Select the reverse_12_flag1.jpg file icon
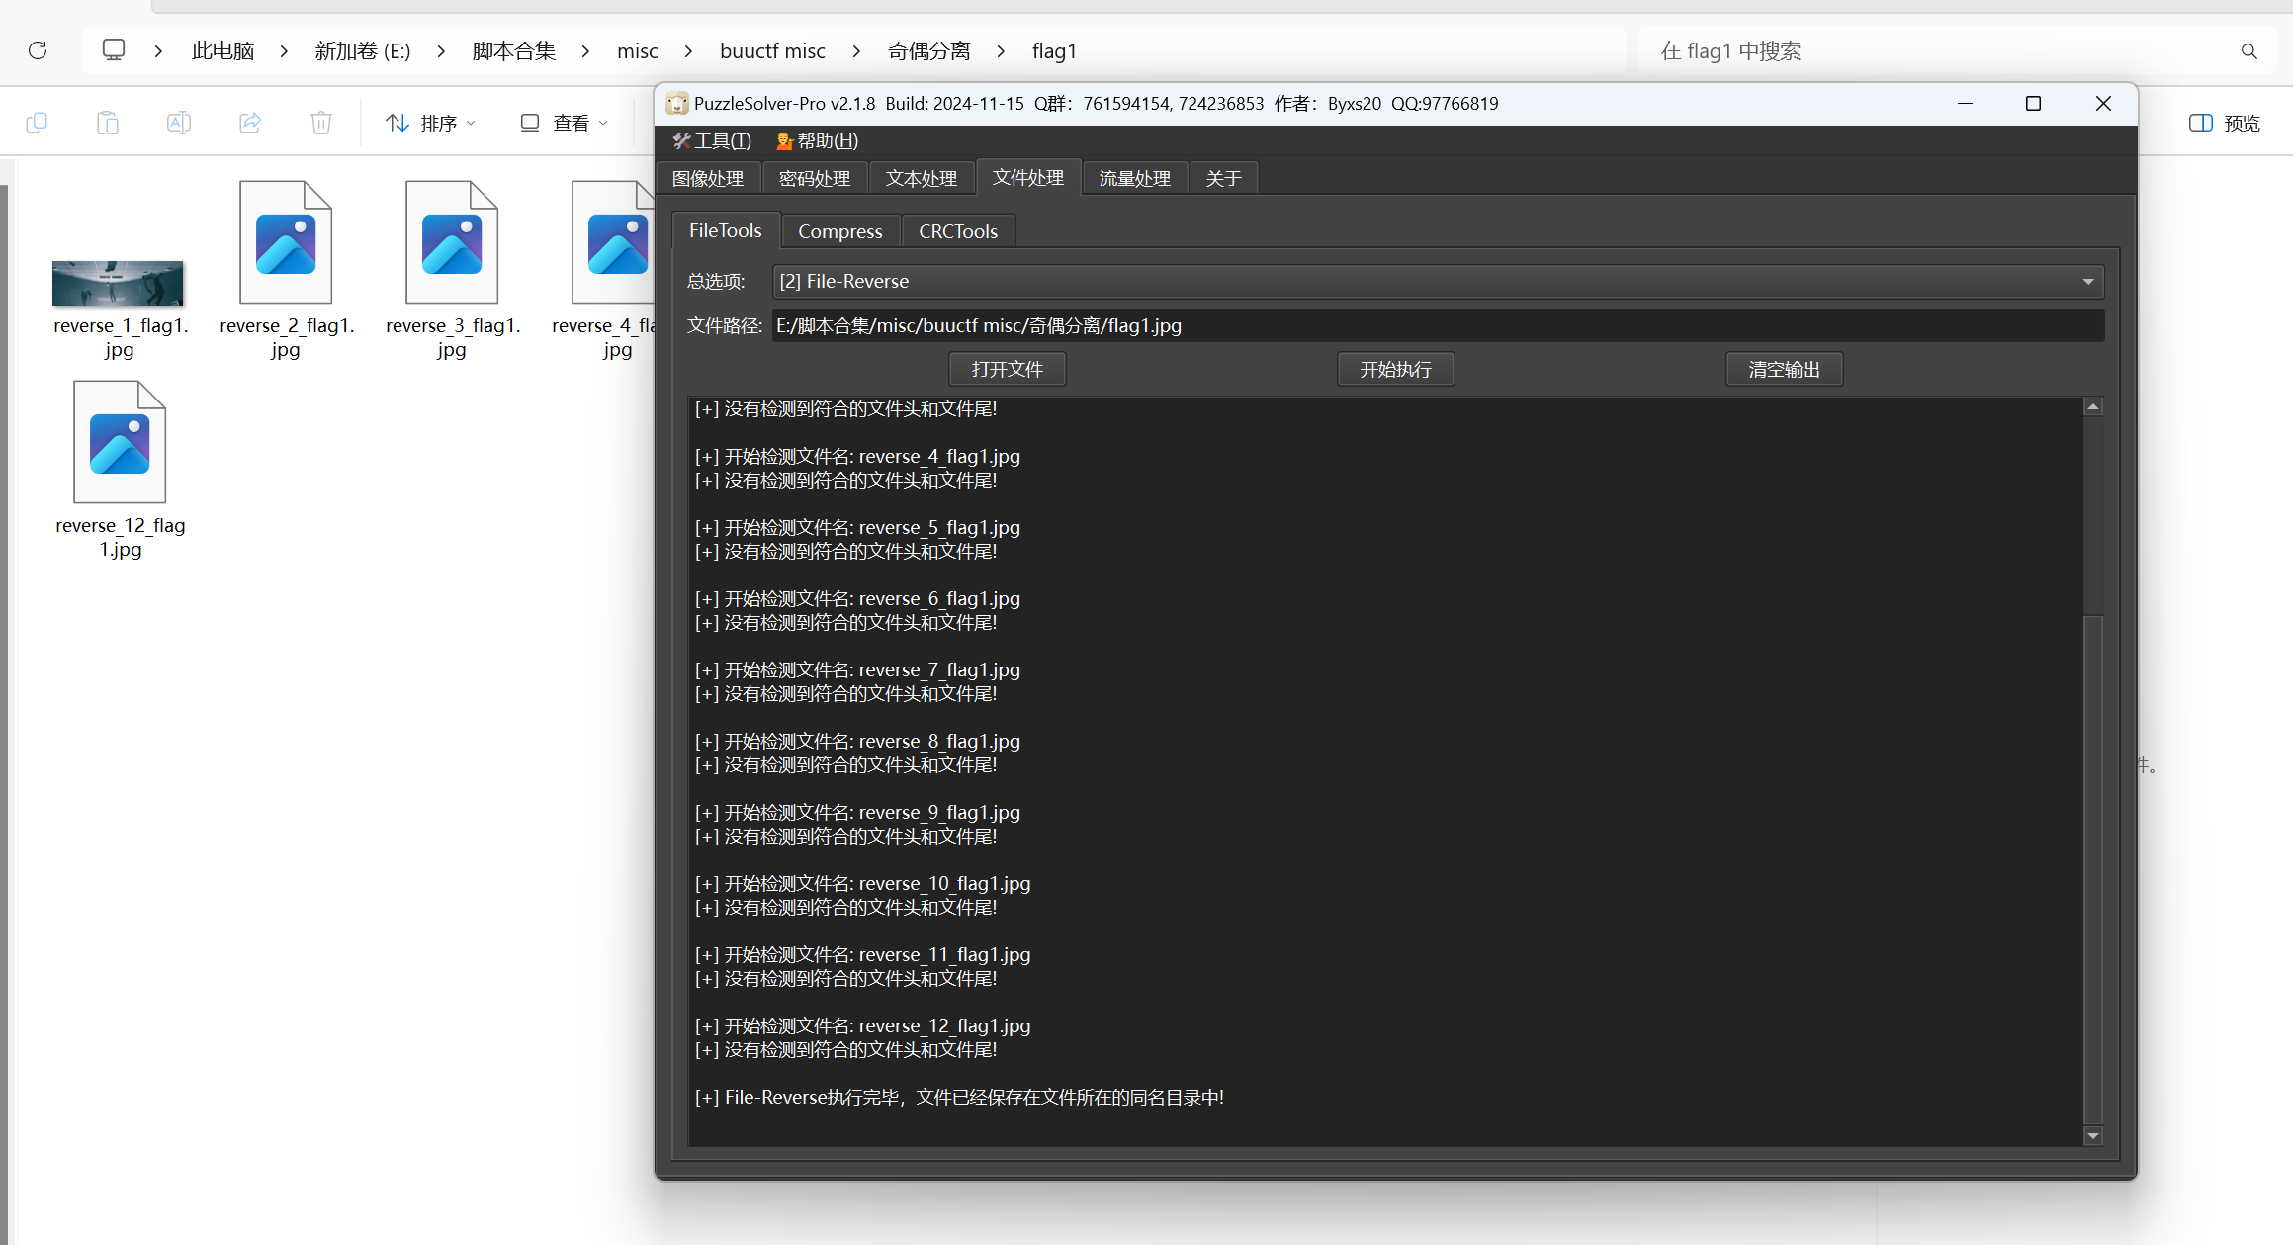This screenshot has height=1245, width=2293. coord(120,442)
